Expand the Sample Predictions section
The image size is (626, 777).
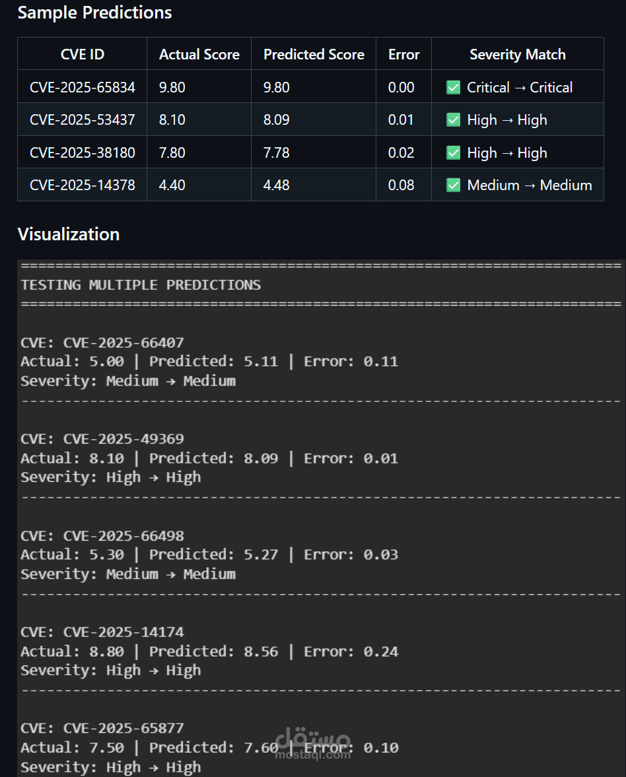(94, 12)
